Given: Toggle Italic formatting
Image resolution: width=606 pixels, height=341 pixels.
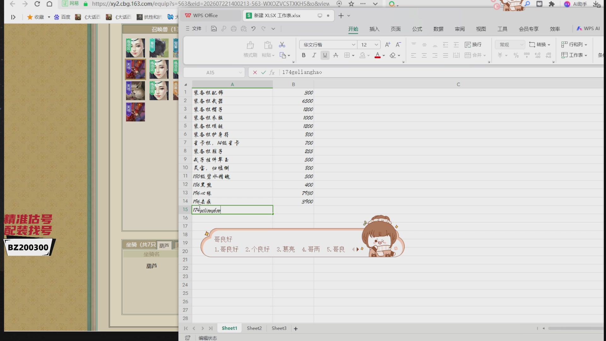Looking at the screenshot, I should tap(314, 55).
